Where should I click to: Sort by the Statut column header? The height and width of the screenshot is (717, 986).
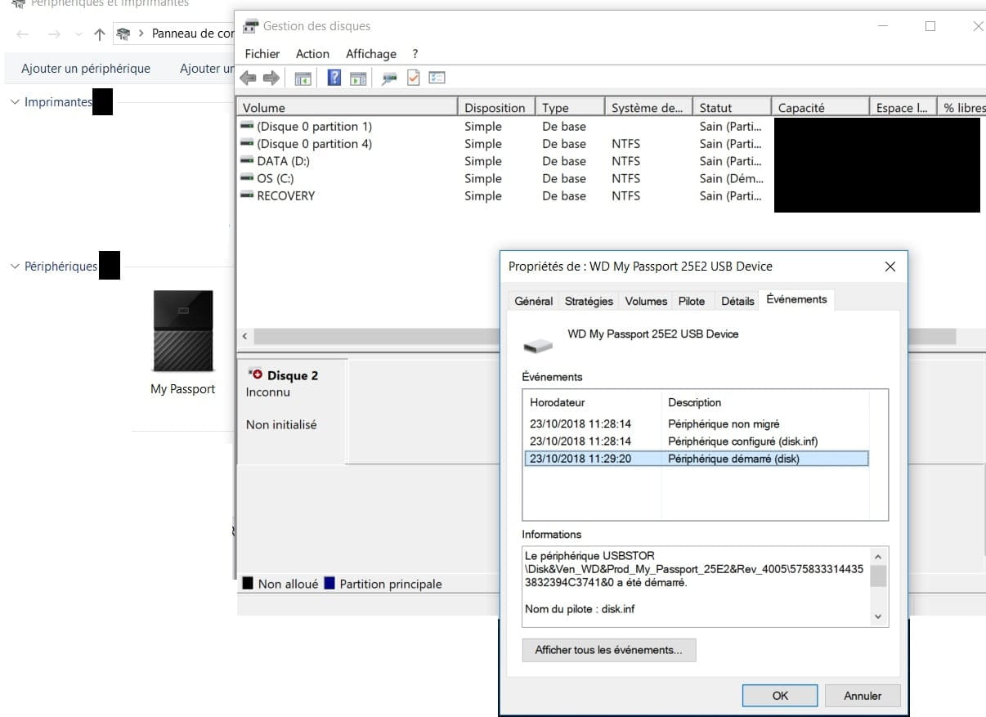pos(732,107)
